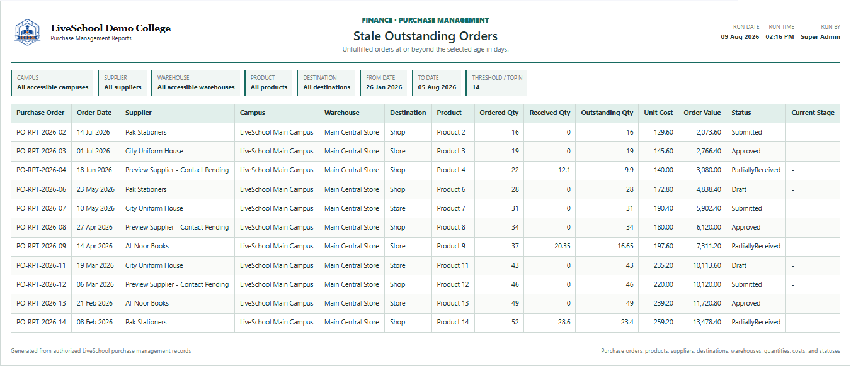Image resolution: width=851 pixels, height=366 pixels.
Task: Click outstanding quantity 16.65
Action: (x=625, y=246)
